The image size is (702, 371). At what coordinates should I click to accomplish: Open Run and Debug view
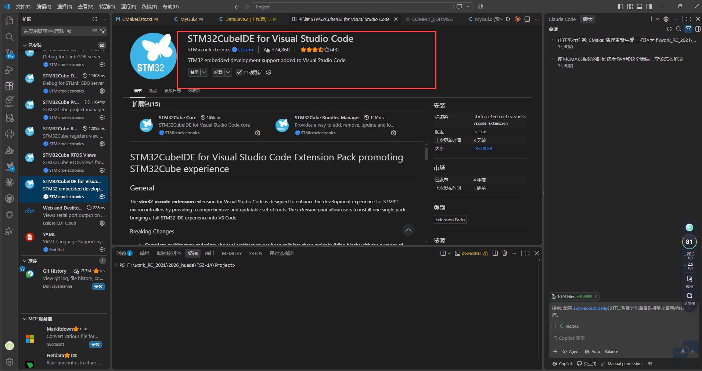click(x=10, y=70)
